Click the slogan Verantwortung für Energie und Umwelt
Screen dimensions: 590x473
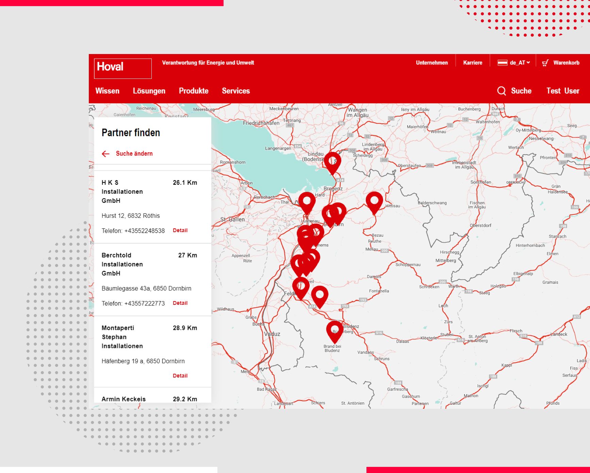[208, 63]
